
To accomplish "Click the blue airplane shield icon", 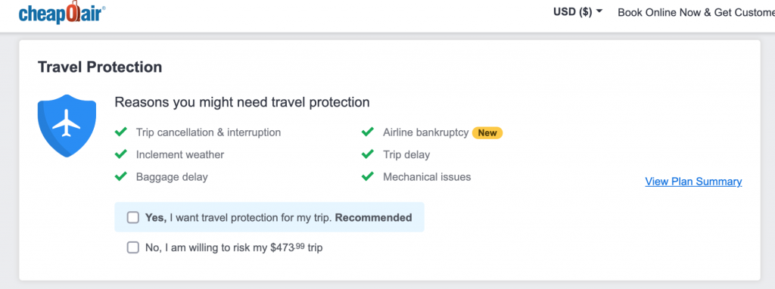I will 67,126.
